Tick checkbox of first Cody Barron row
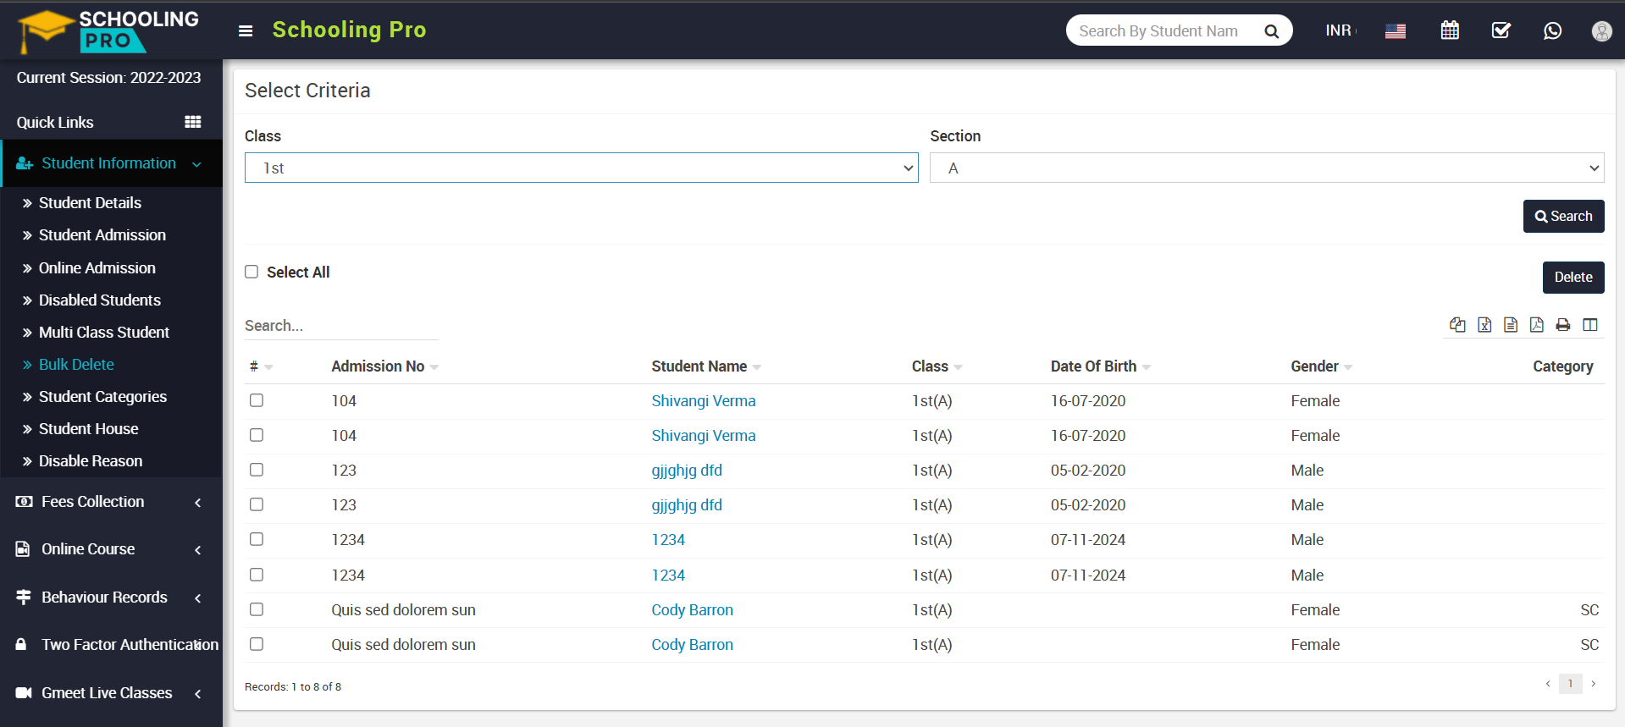 pos(257,609)
